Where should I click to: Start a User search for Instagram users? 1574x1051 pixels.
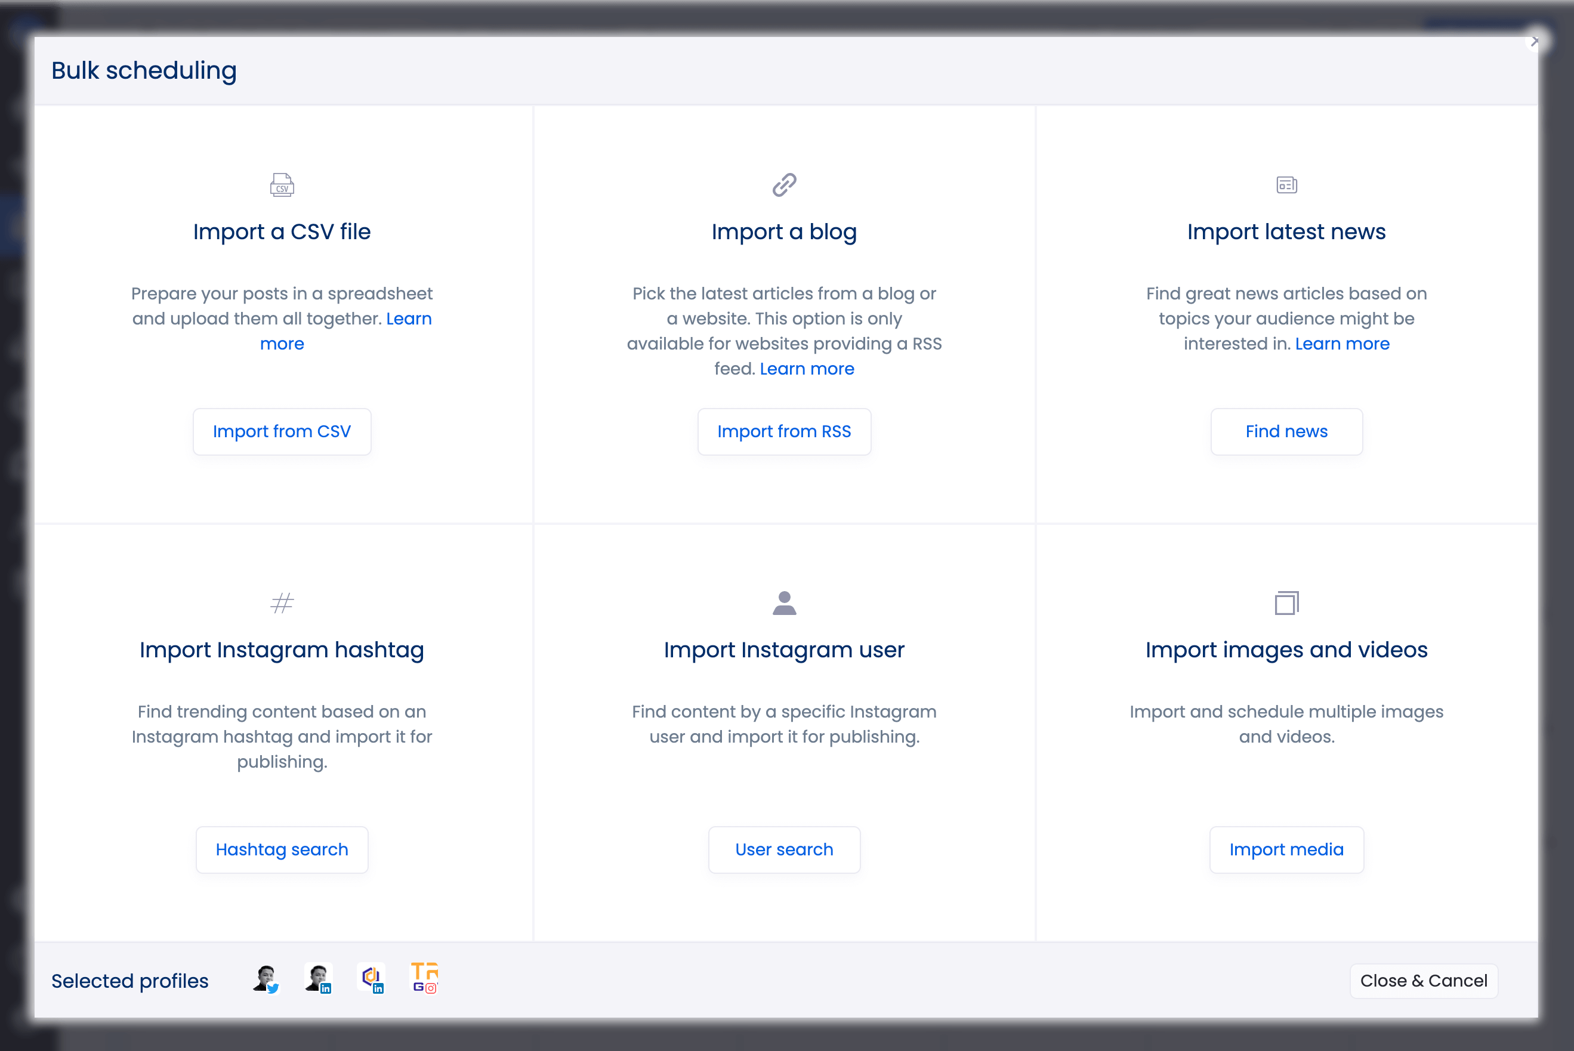tap(783, 849)
